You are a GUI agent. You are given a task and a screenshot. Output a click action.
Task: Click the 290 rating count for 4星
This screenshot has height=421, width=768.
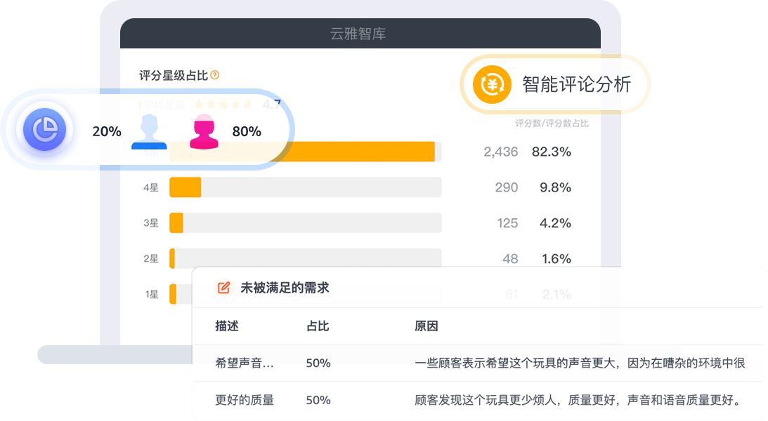[x=507, y=187]
